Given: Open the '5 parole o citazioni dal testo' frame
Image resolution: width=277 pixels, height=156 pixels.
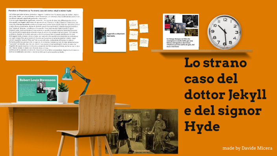Looking at the screenshot, I should coord(109,35).
